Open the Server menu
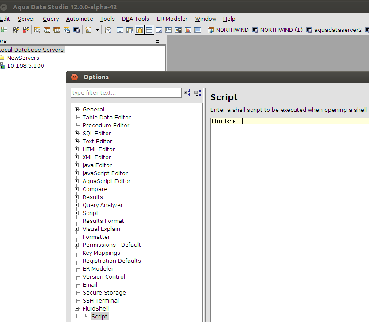The width and height of the screenshot is (369, 322). pyautogui.click(x=27, y=19)
